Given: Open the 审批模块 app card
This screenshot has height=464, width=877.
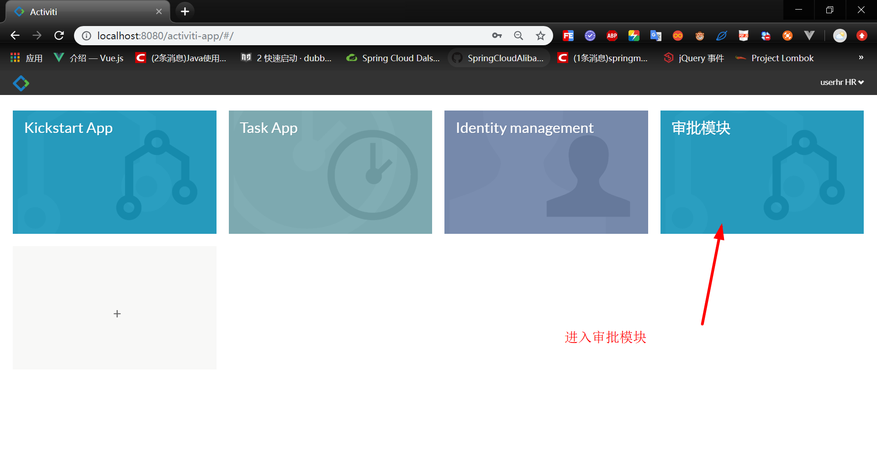Looking at the screenshot, I should pos(761,172).
